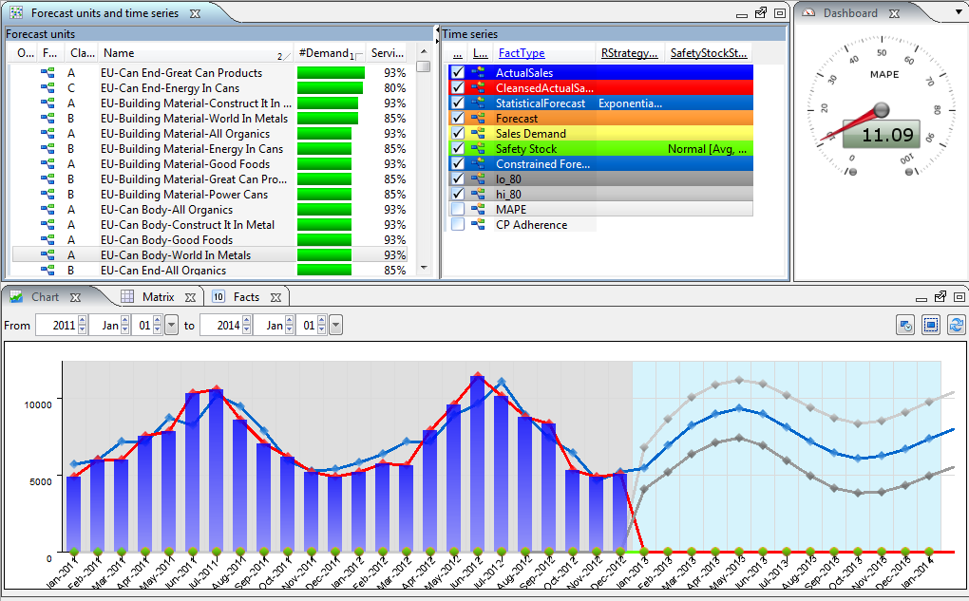The height and width of the screenshot is (601, 969).
Task: Switch to the Matrix tab
Action: click(x=159, y=297)
